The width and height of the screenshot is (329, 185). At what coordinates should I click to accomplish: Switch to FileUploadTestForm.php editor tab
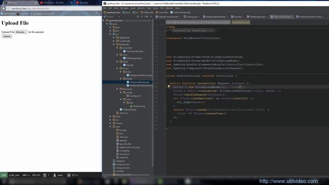[x=310, y=16]
